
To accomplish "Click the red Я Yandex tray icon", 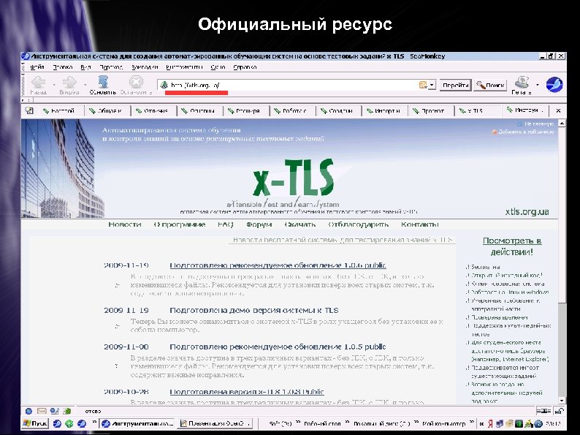I will 490,423.
